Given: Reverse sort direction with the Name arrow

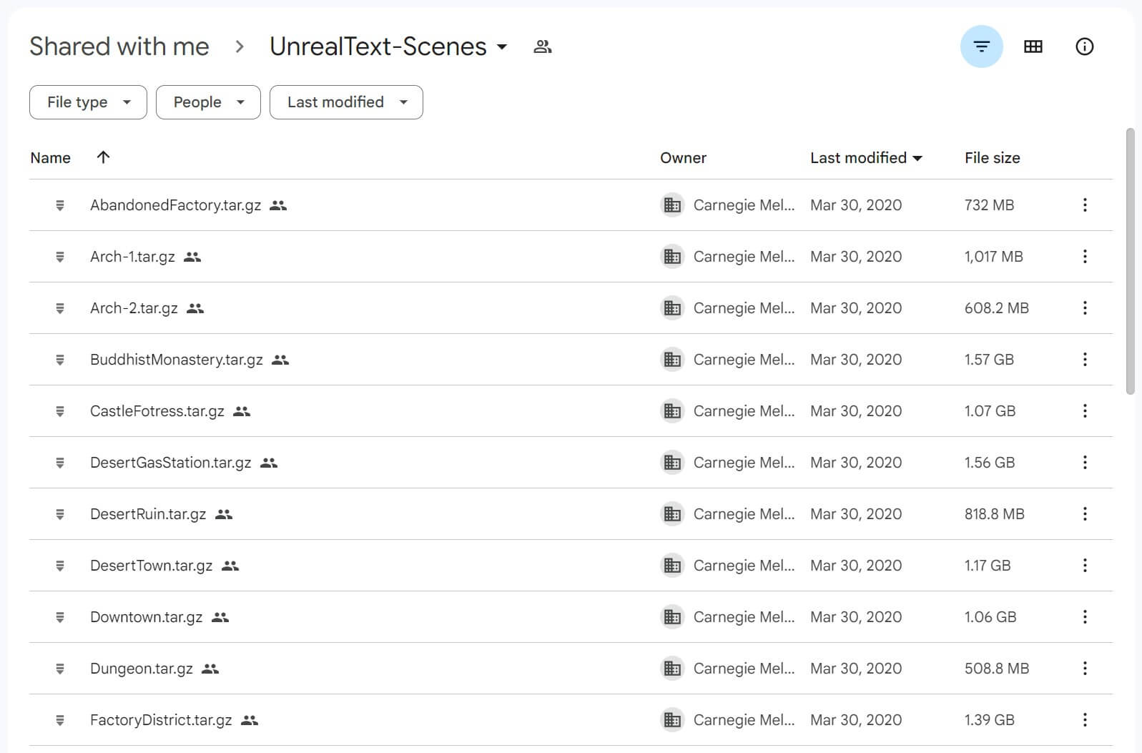Looking at the screenshot, I should pyautogui.click(x=103, y=157).
